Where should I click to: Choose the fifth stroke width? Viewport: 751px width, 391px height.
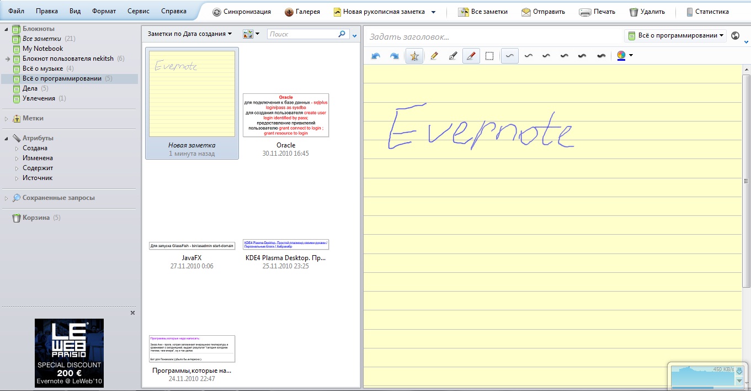pyautogui.click(x=582, y=56)
